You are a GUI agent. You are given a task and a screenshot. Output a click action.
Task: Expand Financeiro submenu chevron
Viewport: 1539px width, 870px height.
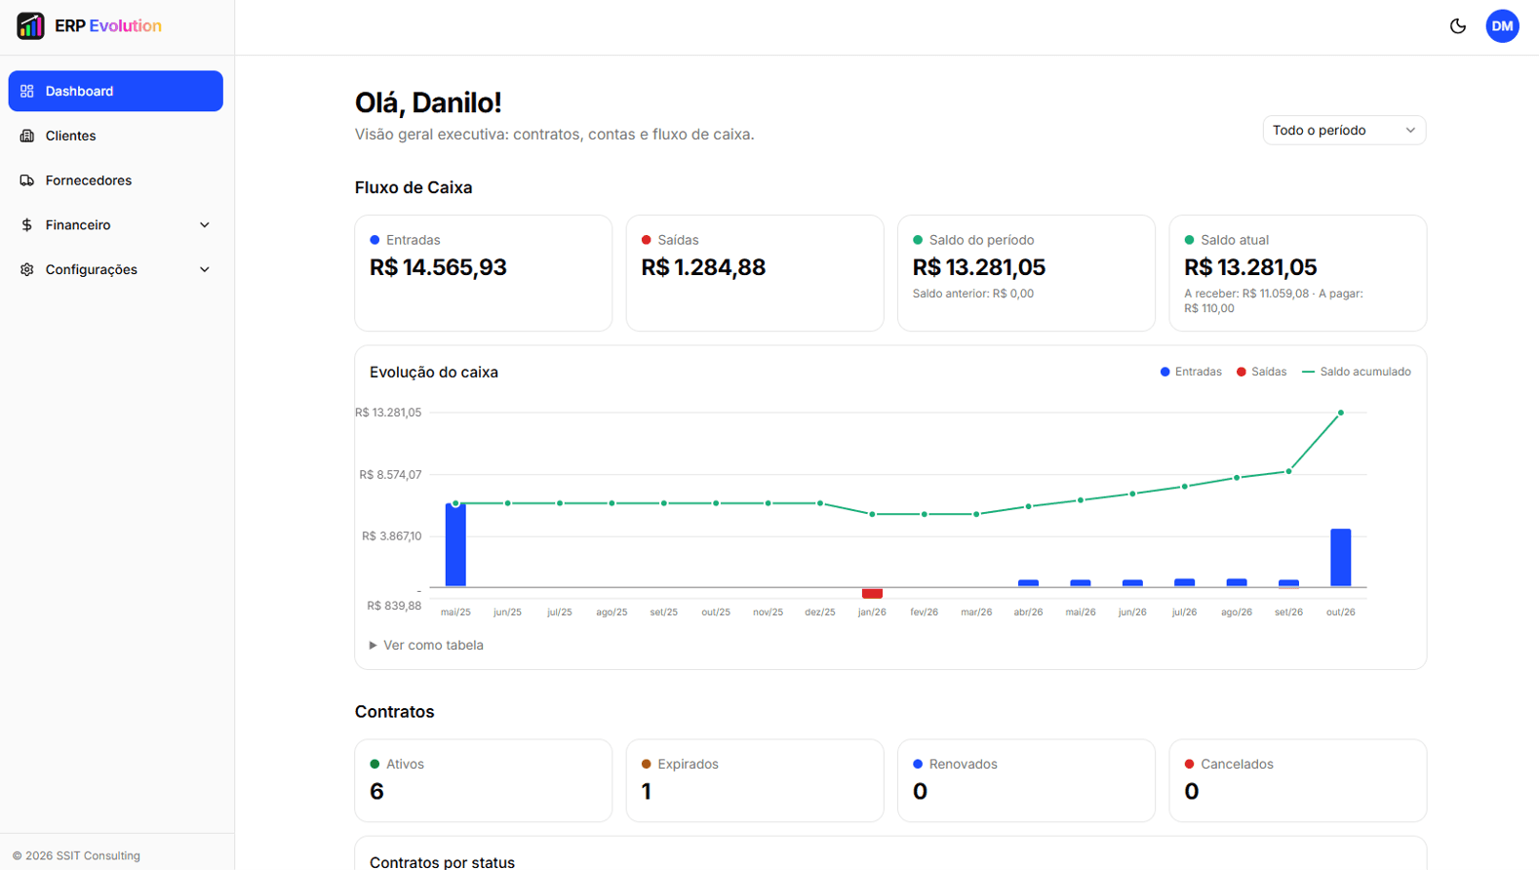[x=205, y=225]
